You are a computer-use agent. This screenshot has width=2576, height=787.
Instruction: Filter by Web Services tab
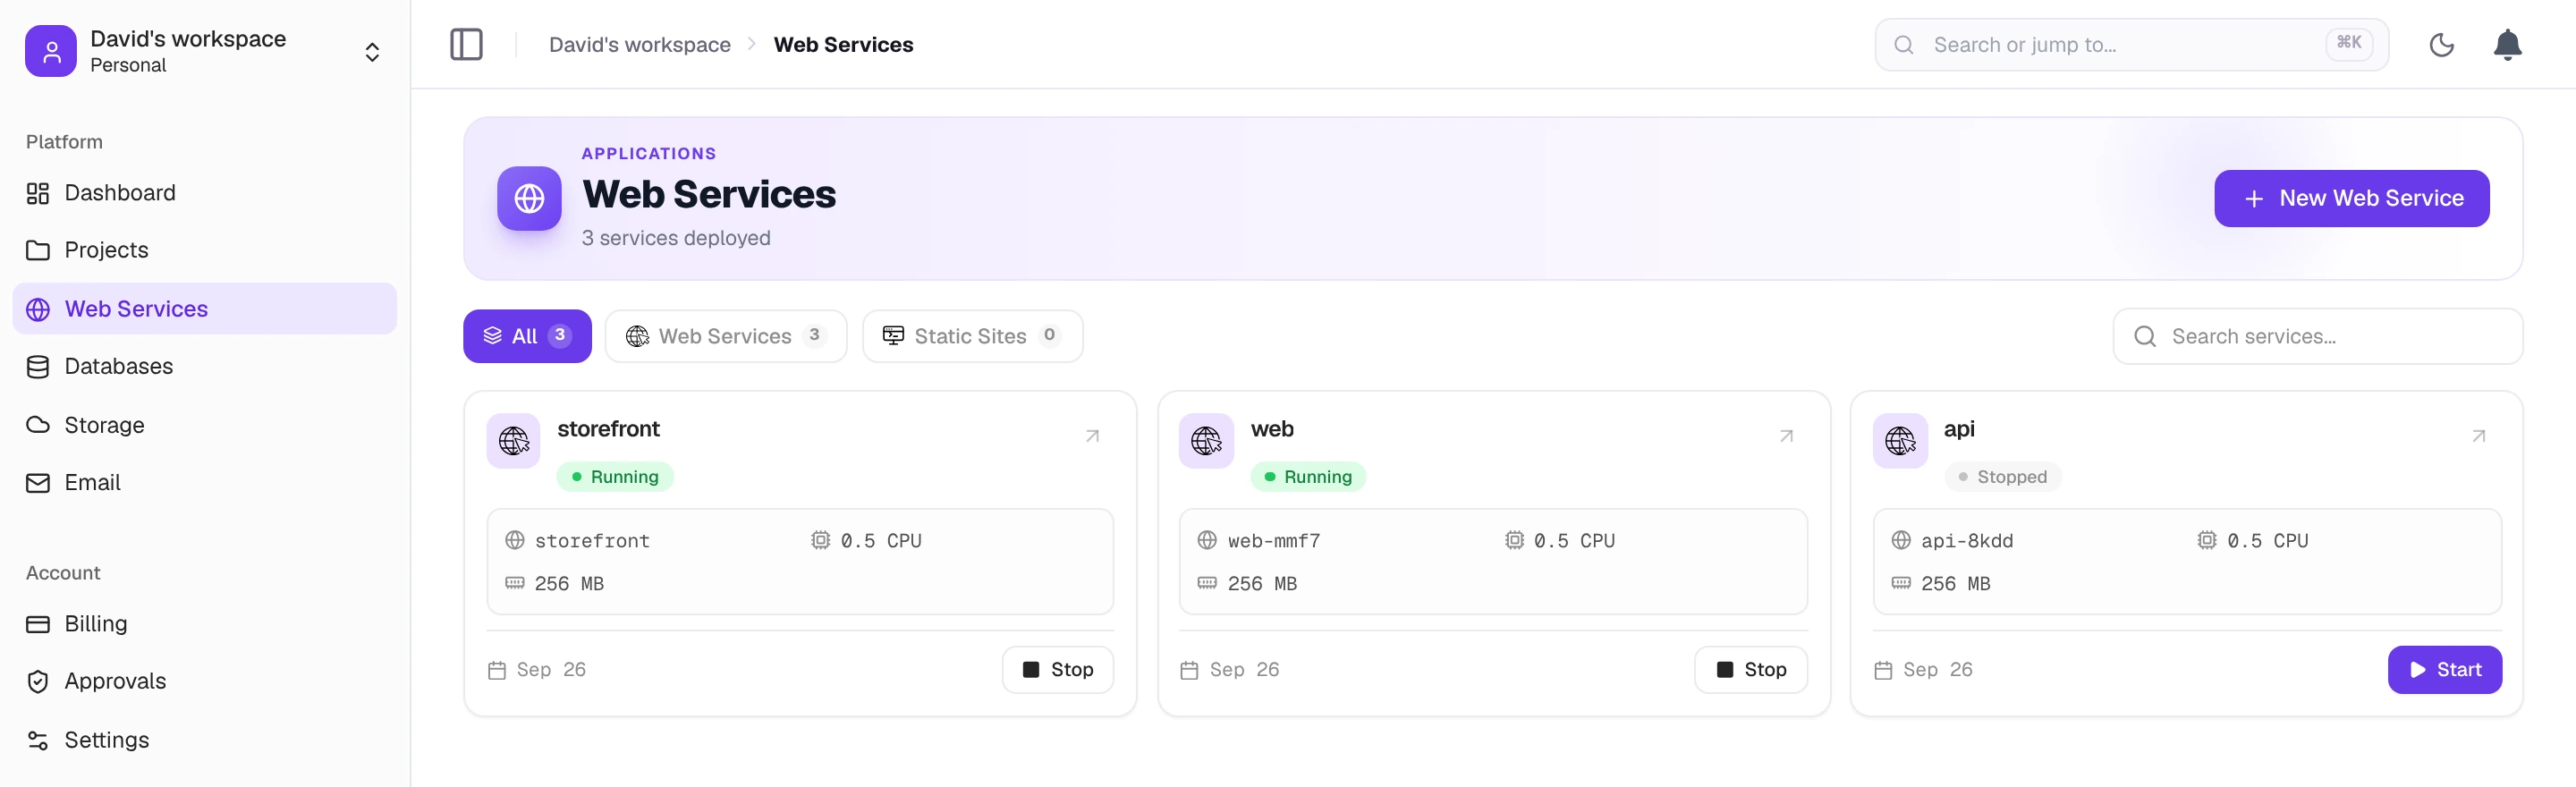[726, 336]
